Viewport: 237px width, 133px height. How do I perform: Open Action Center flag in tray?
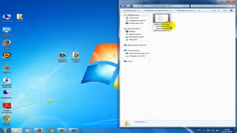pos(208,130)
